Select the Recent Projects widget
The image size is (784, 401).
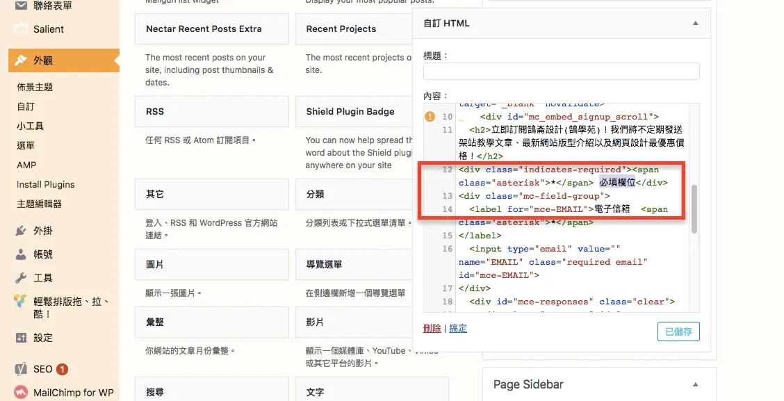coord(354,29)
